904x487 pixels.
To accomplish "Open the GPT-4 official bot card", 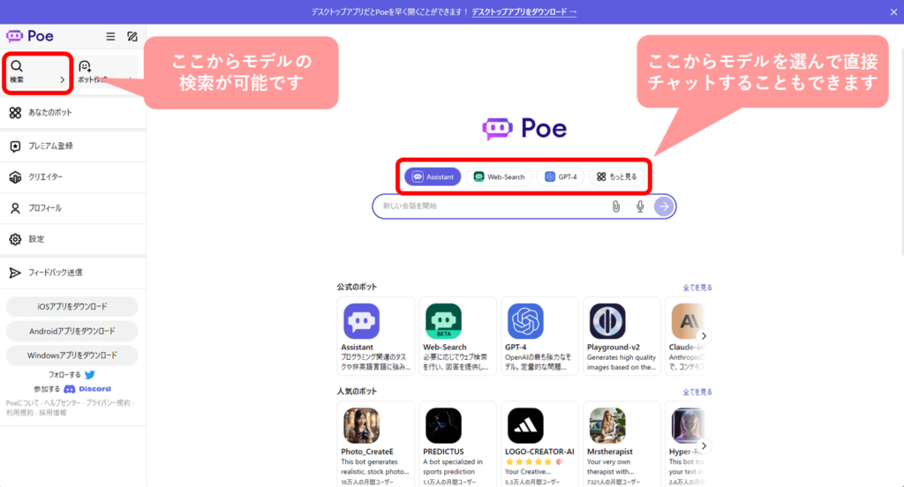I will (539, 335).
